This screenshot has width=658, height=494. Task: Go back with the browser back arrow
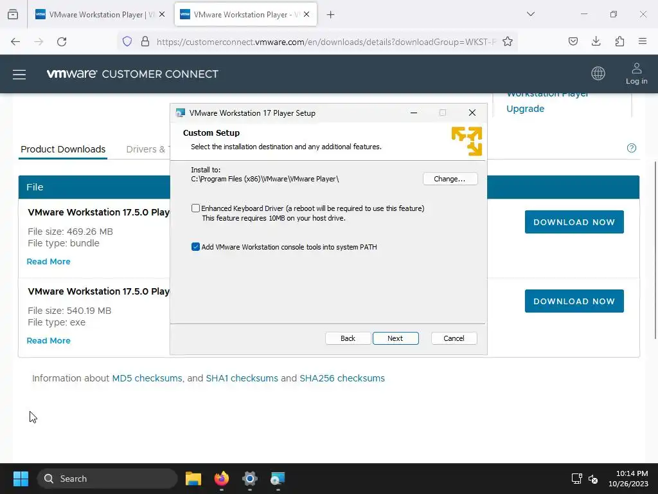coord(15,42)
